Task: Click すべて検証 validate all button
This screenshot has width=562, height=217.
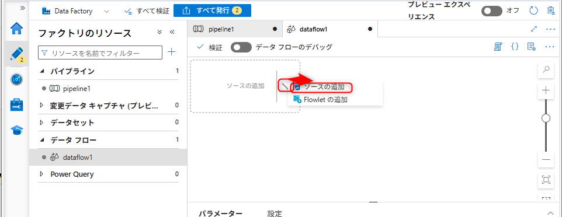Action: [147, 11]
